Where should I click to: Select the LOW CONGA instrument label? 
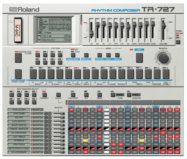pos(19,144)
